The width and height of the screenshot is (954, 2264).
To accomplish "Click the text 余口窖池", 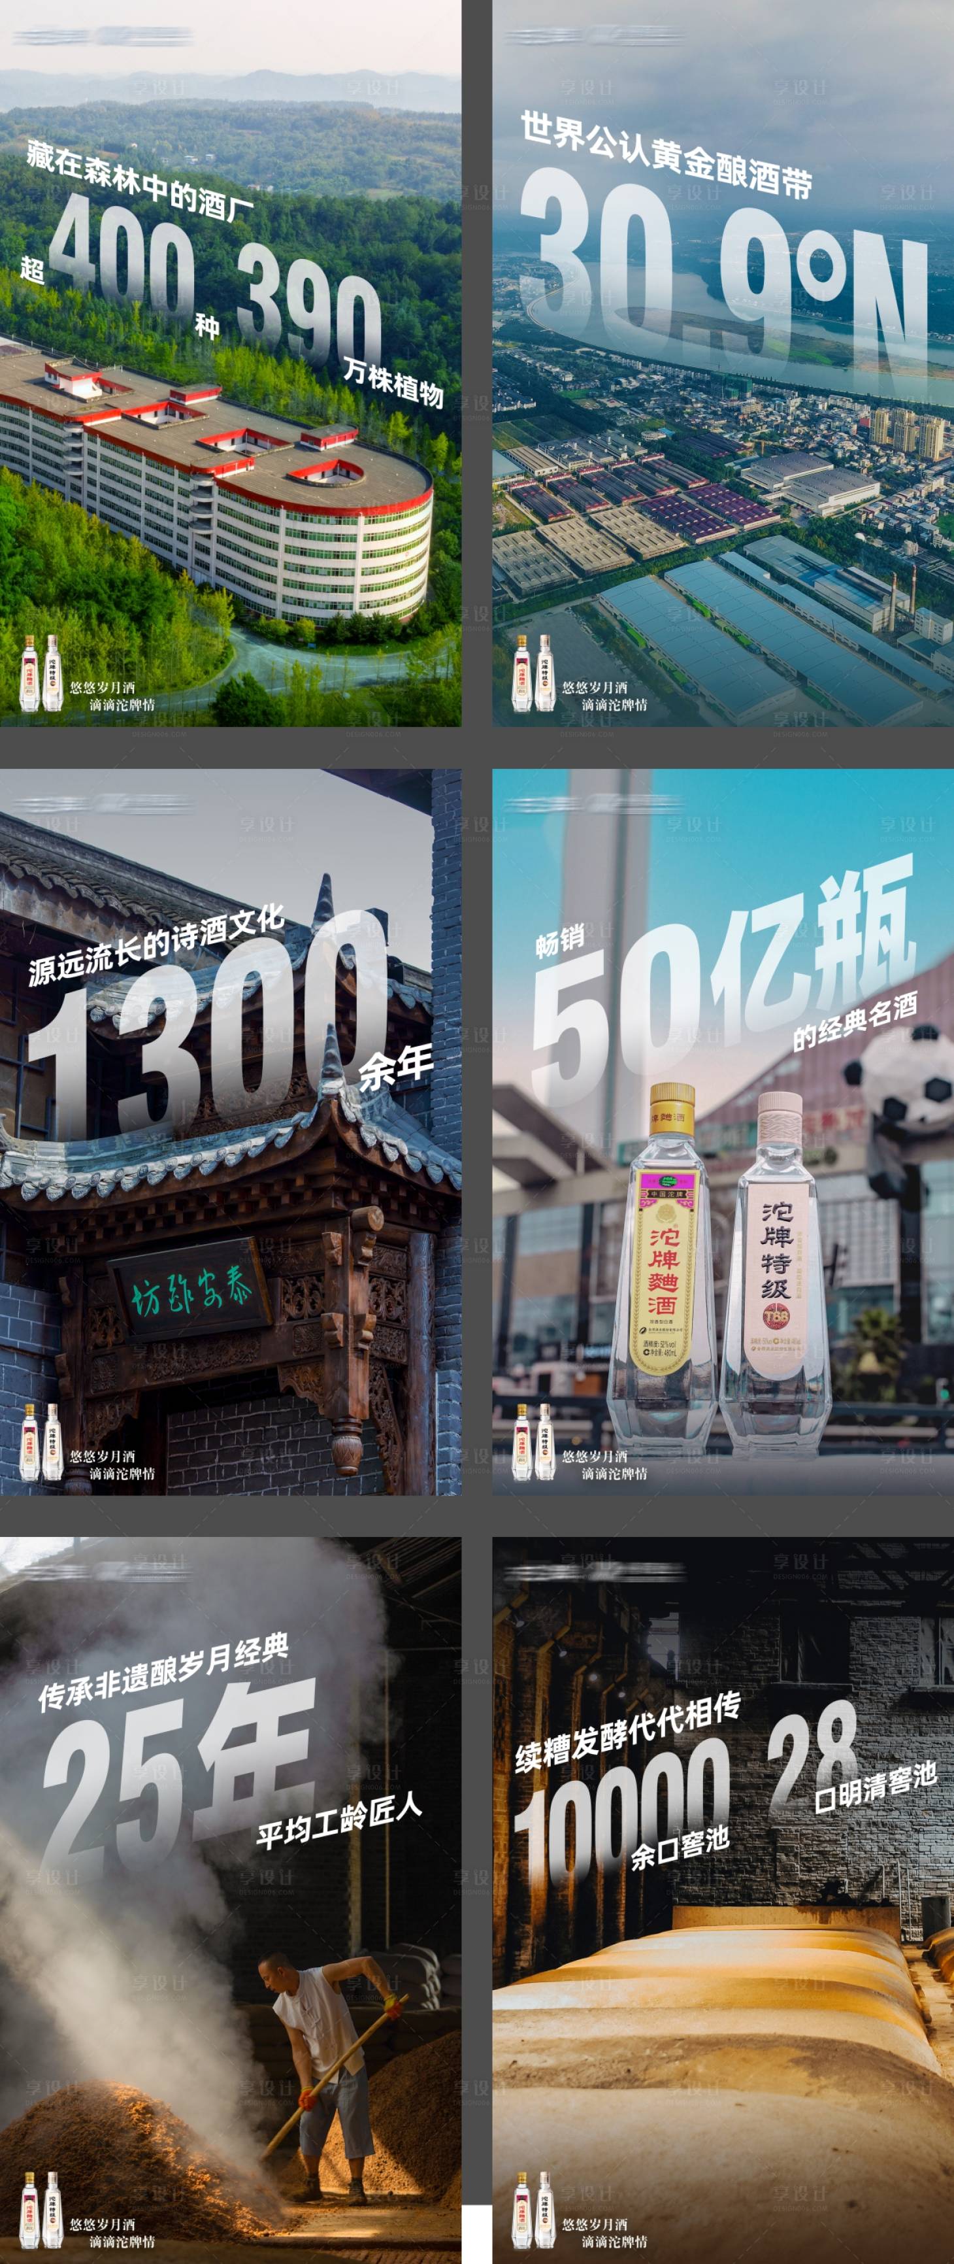I will (680, 1848).
